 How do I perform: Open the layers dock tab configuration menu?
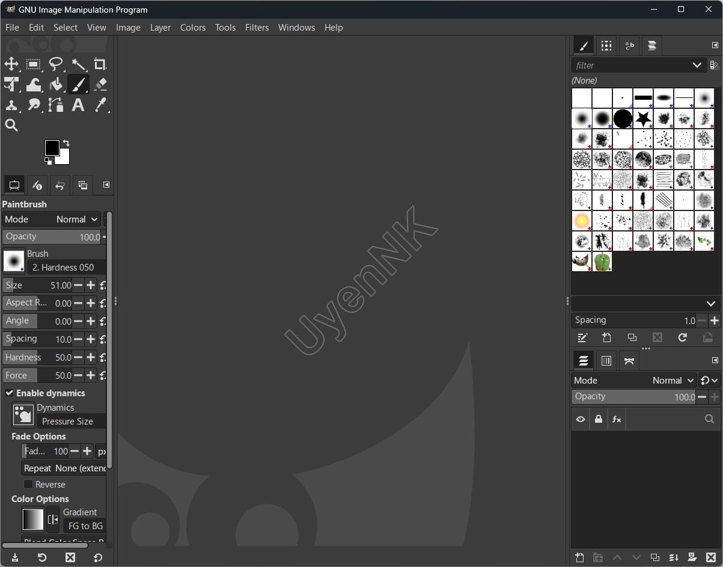click(x=715, y=360)
